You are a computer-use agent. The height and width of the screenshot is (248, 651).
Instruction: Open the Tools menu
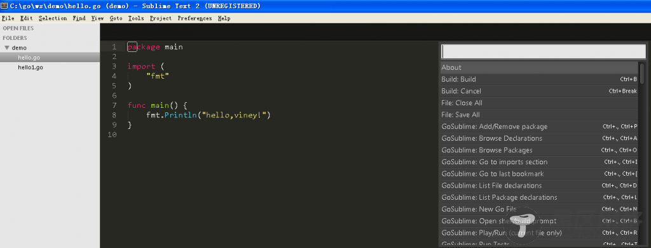point(136,18)
